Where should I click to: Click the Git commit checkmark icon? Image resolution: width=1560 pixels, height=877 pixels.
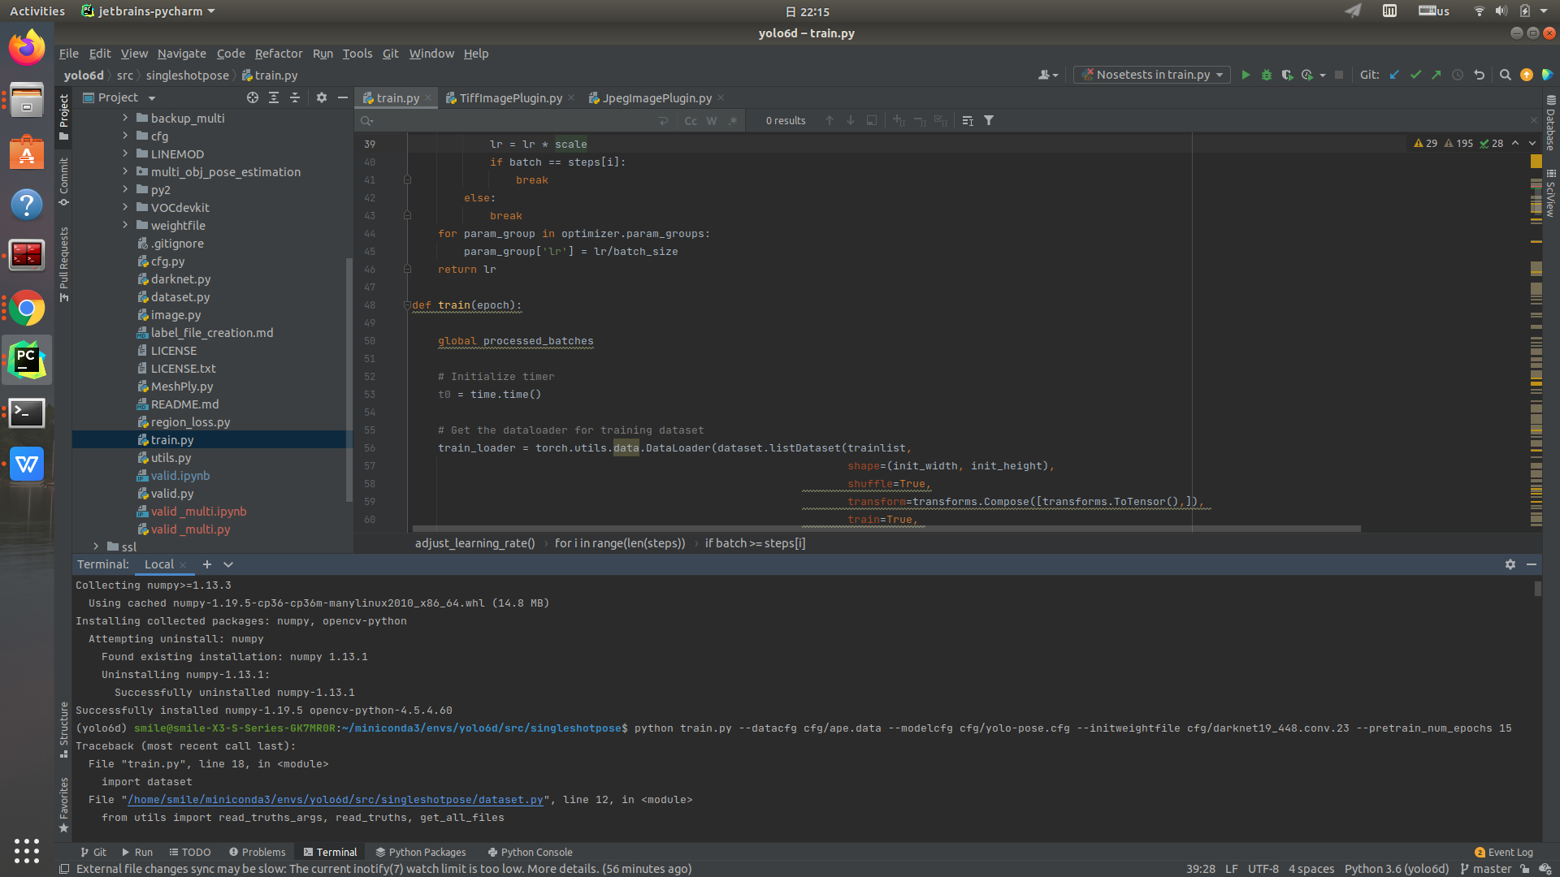coord(1415,75)
